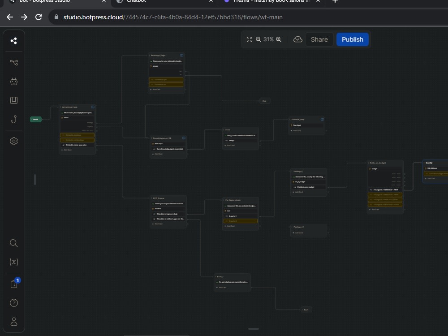Share the bot
Image resolution: width=448 pixels, height=336 pixels.
pyautogui.click(x=319, y=39)
